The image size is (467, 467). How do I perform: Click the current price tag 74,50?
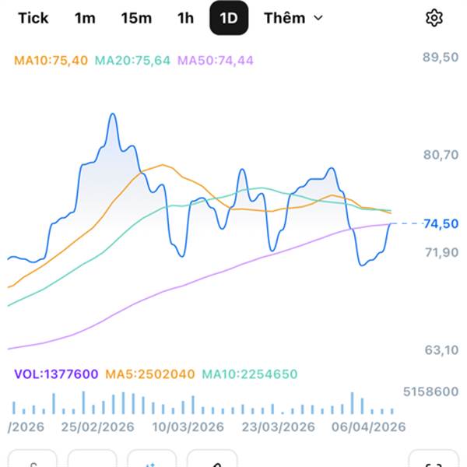tap(441, 223)
